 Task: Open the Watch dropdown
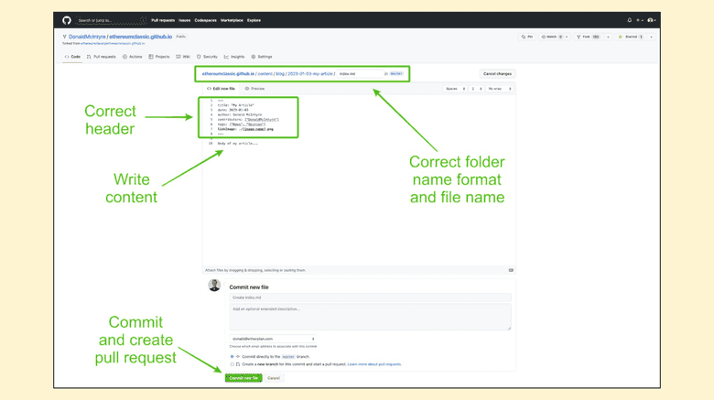[554, 37]
